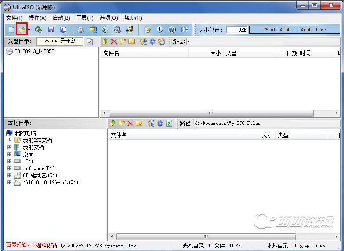Click the New file toolbar icon
The height and width of the screenshot is (251, 344).
11,29
